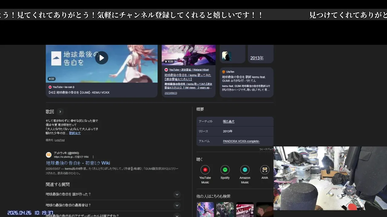Expand the アナザーボーカル question chevron
This screenshot has width=387, height=217.
click(177, 215)
